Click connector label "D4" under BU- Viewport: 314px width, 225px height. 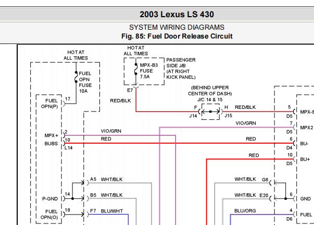point(289,148)
